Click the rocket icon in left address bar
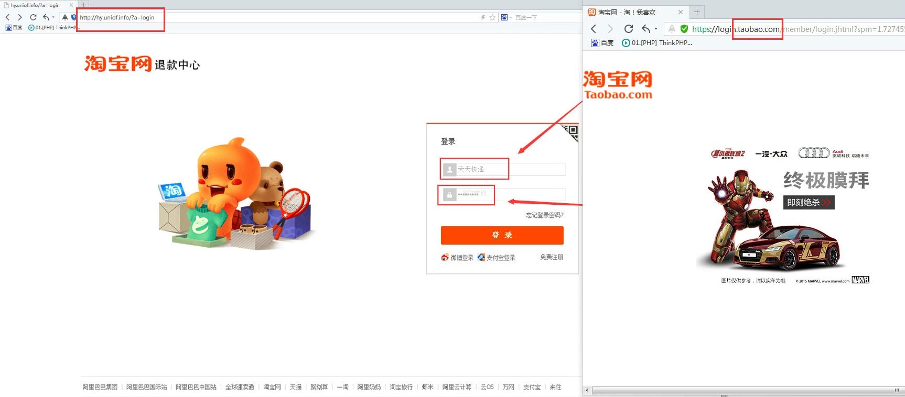The image size is (905, 397). tap(65, 17)
